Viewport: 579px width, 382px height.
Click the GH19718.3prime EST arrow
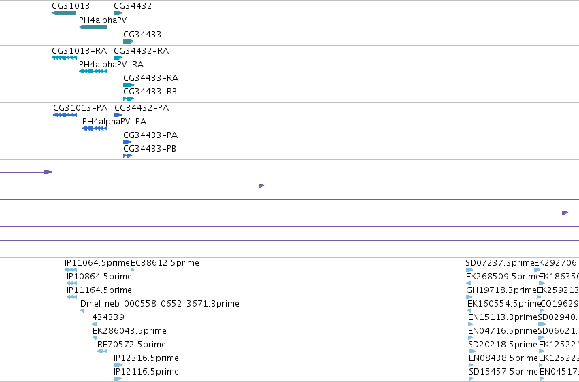469,297
